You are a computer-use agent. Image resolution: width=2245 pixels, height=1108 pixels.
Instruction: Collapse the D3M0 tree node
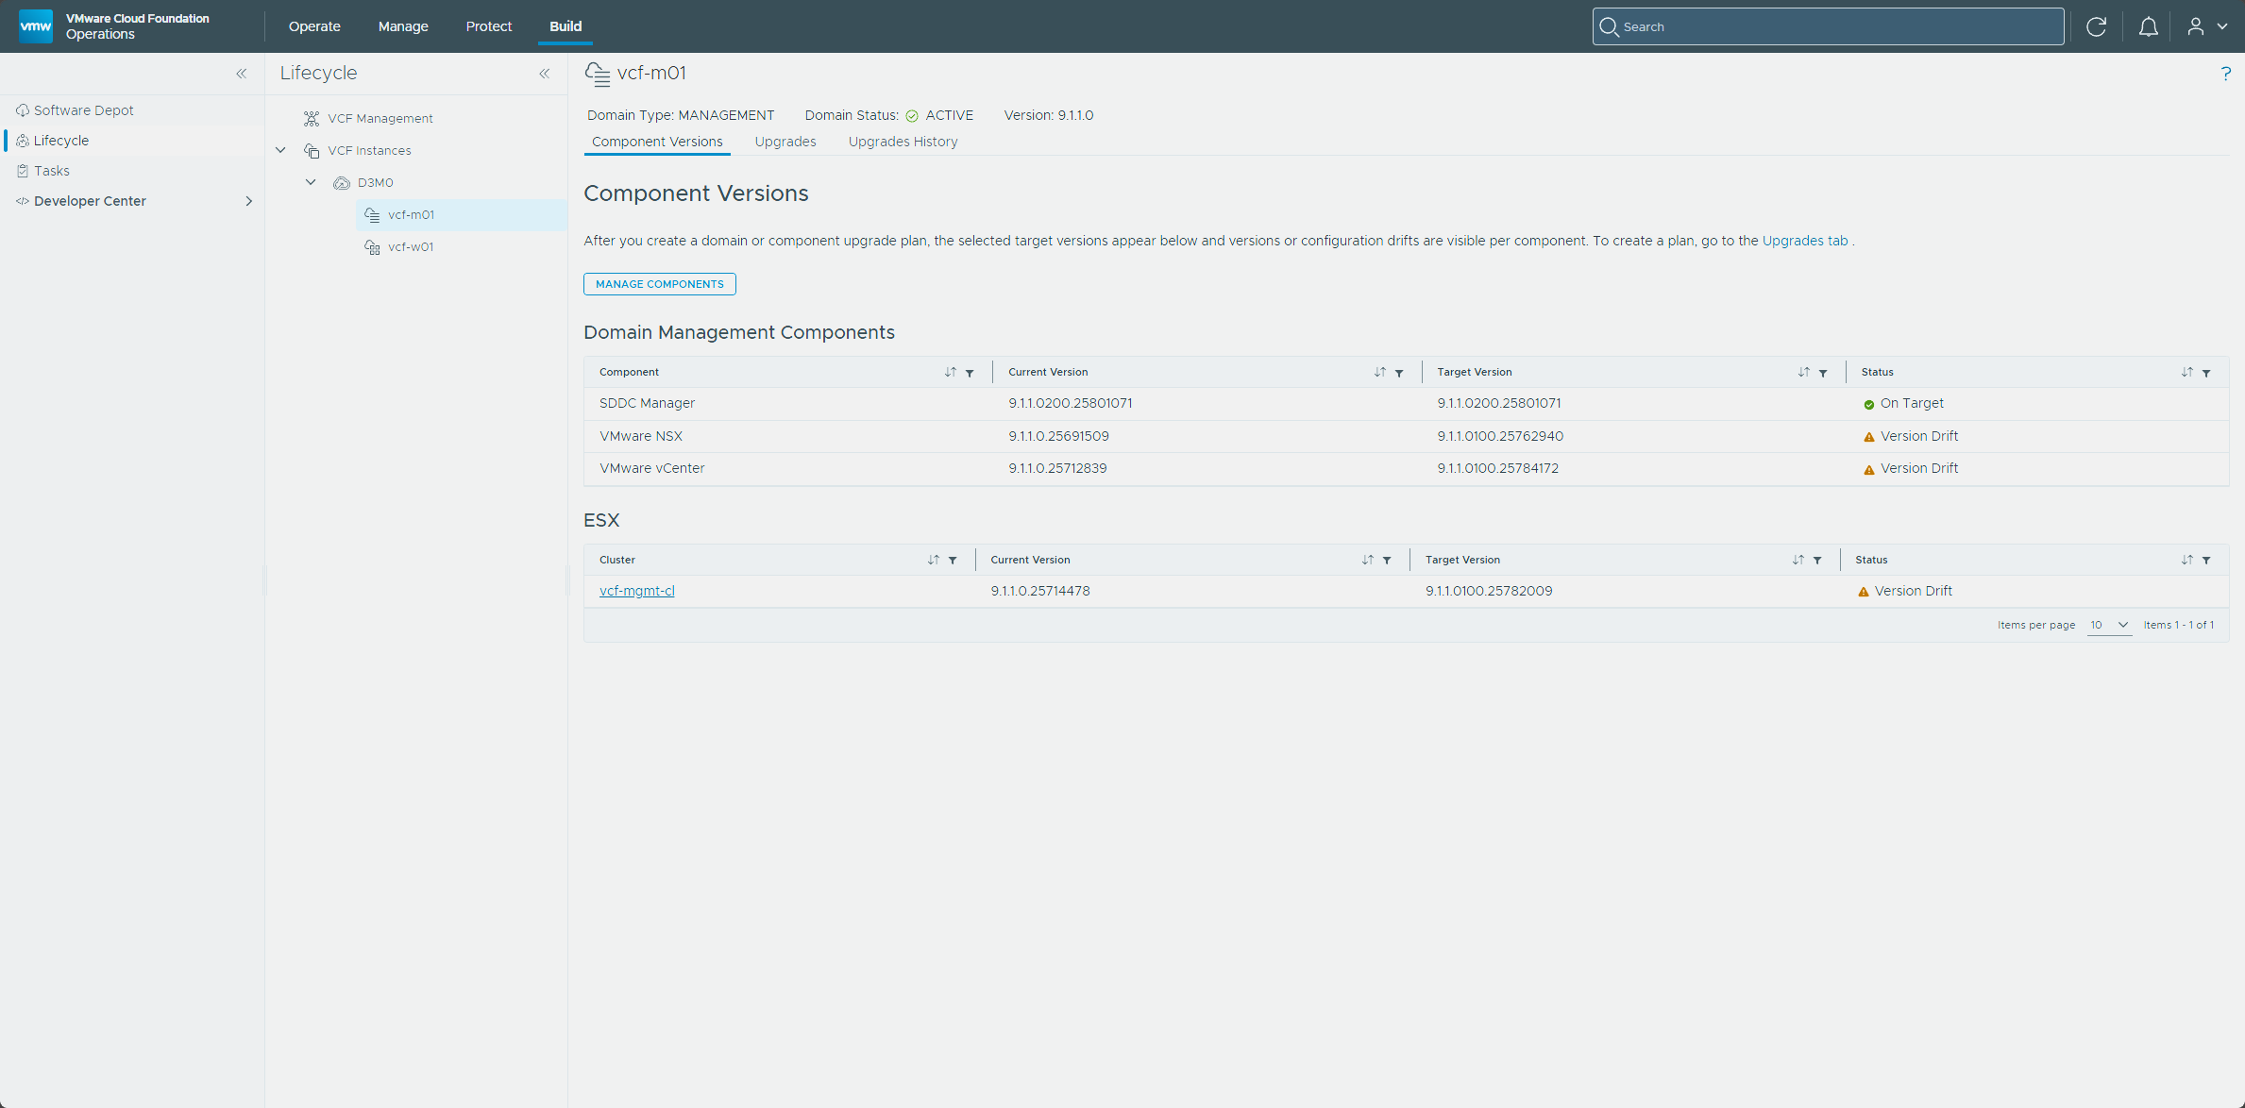point(311,182)
